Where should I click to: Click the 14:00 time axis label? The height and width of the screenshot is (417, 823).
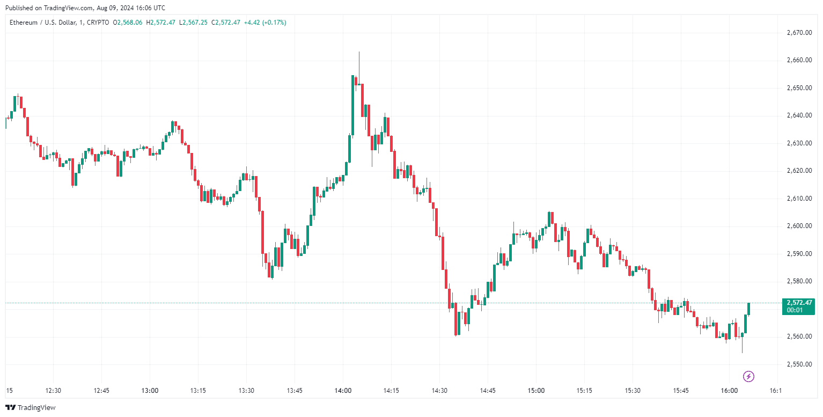click(x=343, y=391)
